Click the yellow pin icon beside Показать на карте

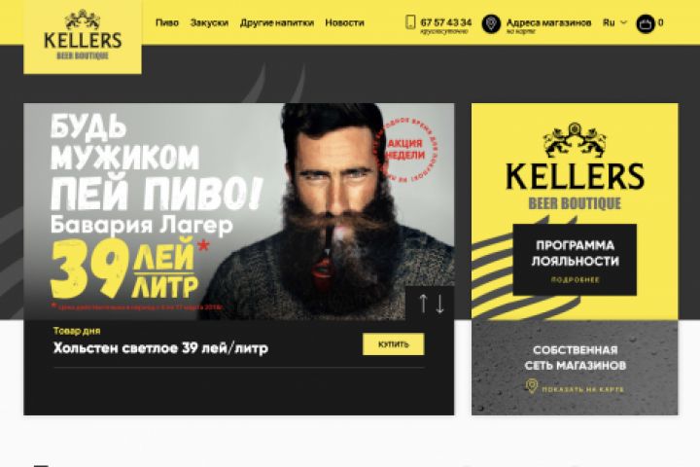pos(531,386)
